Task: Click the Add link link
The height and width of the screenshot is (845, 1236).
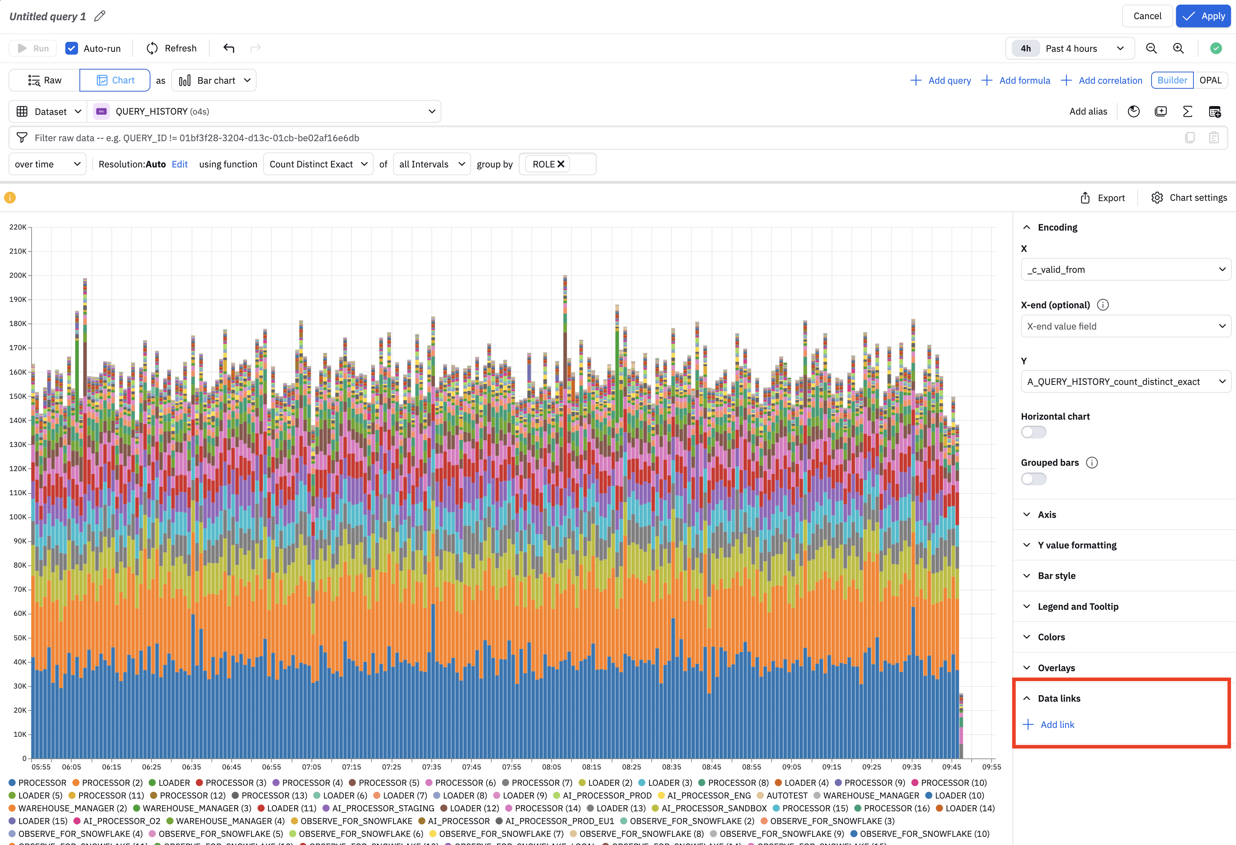Action: pyautogui.click(x=1057, y=724)
